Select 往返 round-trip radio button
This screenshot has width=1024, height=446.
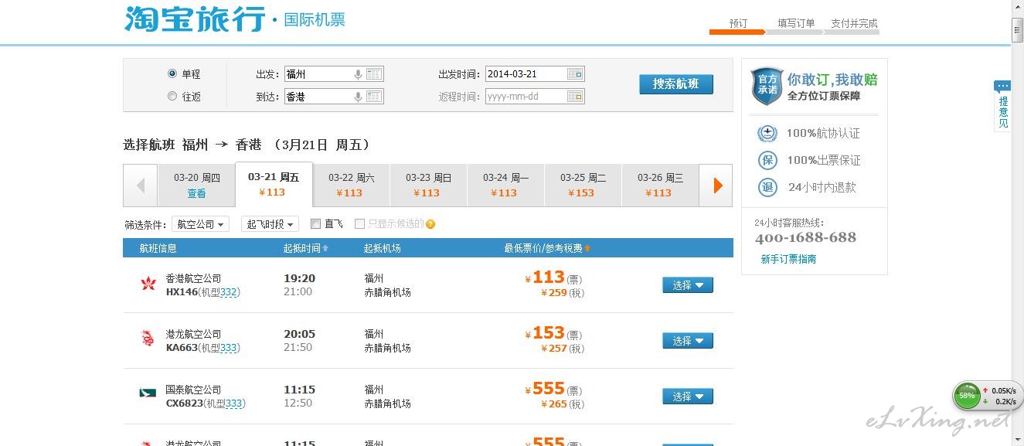pyautogui.click(x=172, y=96)
